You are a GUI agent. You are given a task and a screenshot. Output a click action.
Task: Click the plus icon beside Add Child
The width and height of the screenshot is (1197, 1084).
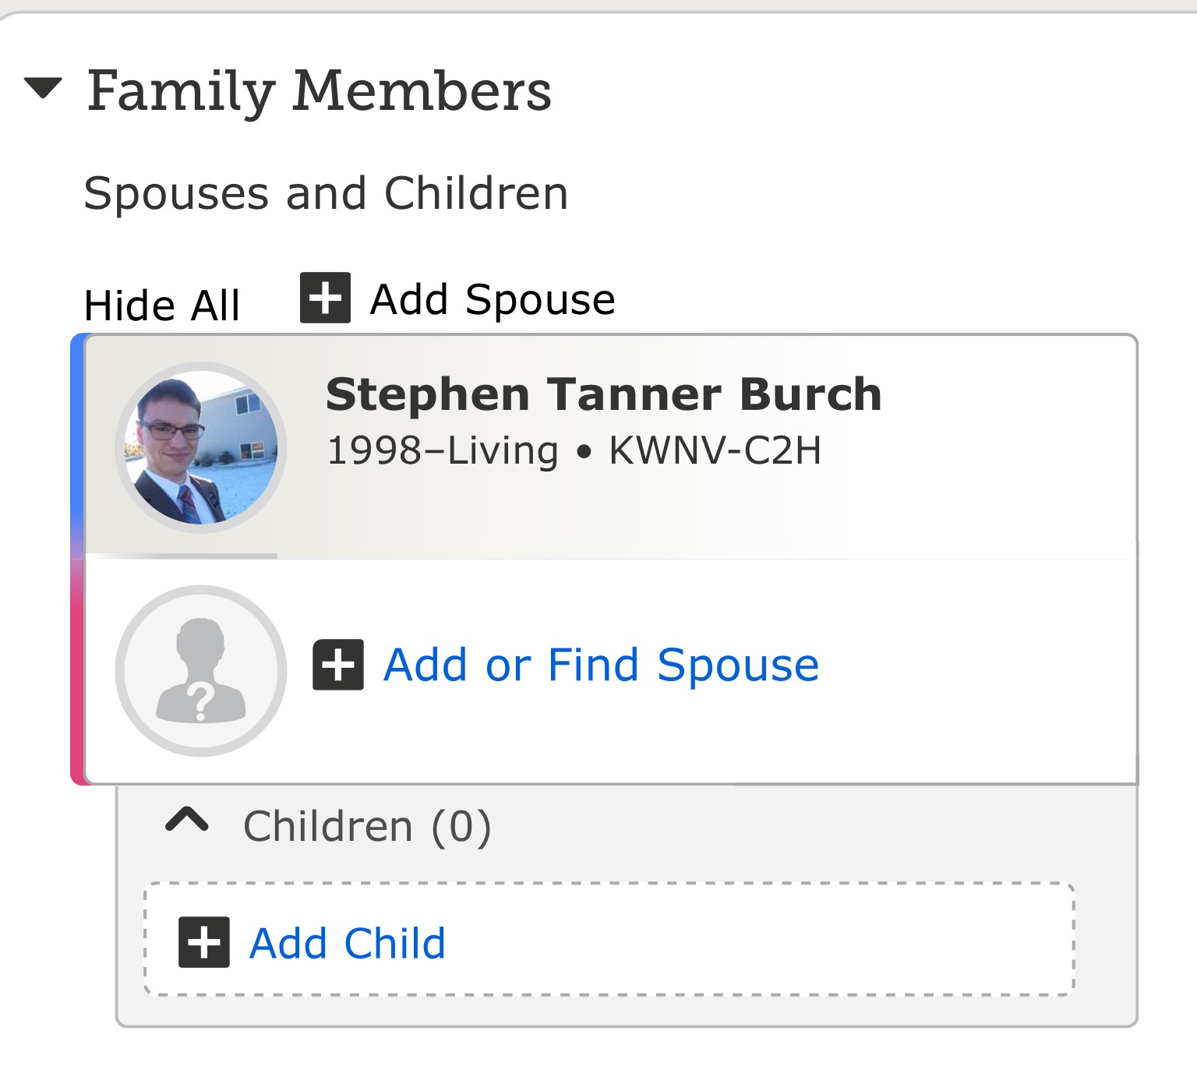pos(204,942)
